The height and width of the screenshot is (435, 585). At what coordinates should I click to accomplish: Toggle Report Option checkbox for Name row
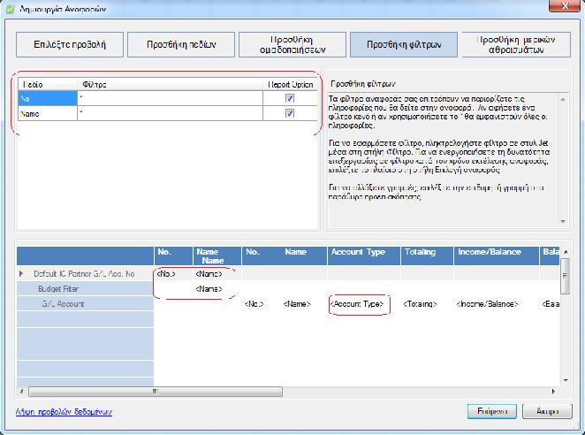[x=290, y=113]
